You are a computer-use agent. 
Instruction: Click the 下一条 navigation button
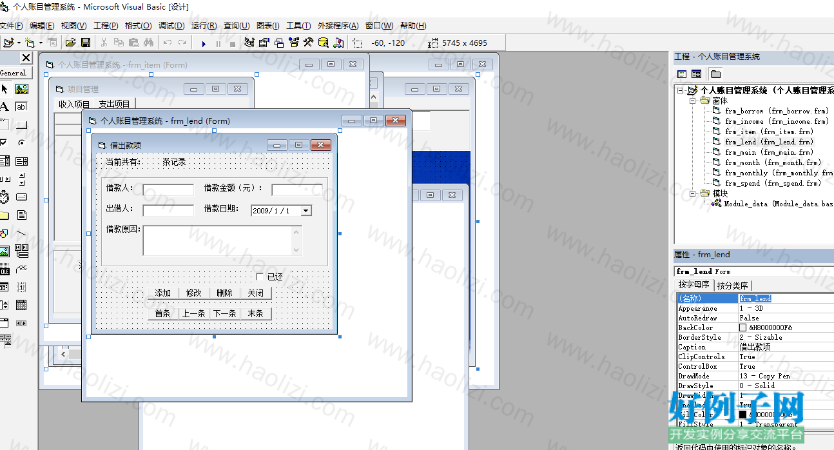click(x=224, y=313)
